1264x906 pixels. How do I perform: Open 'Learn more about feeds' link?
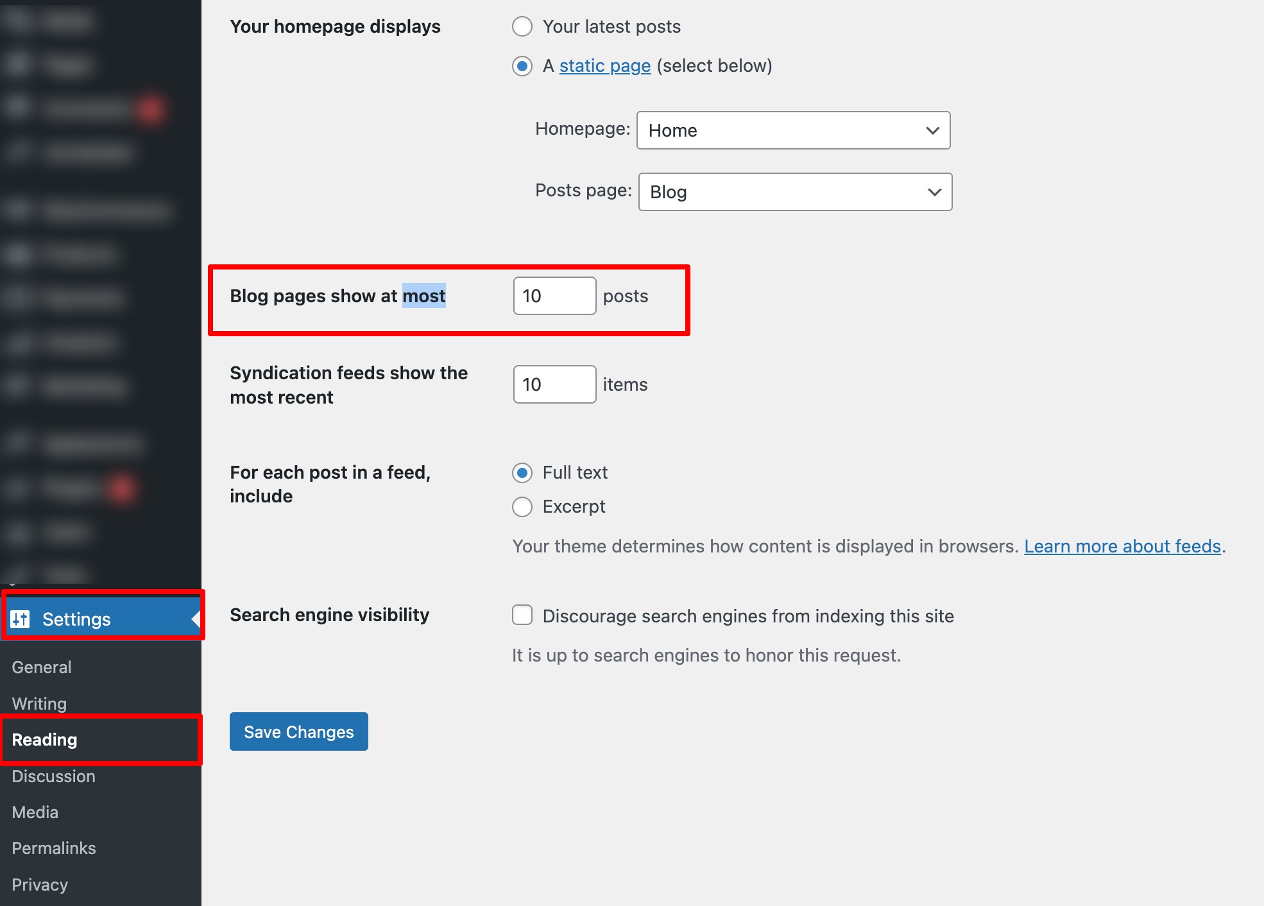click(1122, 546)
